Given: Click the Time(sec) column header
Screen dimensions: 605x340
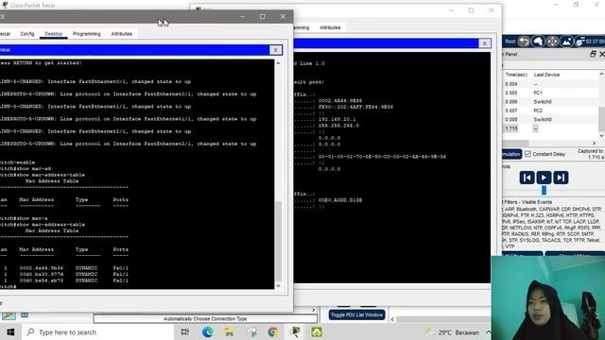Looking at the screenshot, I should pyautogui.click(x=517, y=75).
